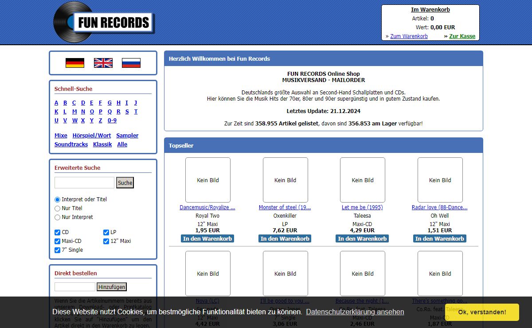Browse artists by letter W
Screen dimensions: 532x328
(x=75, y=121)
